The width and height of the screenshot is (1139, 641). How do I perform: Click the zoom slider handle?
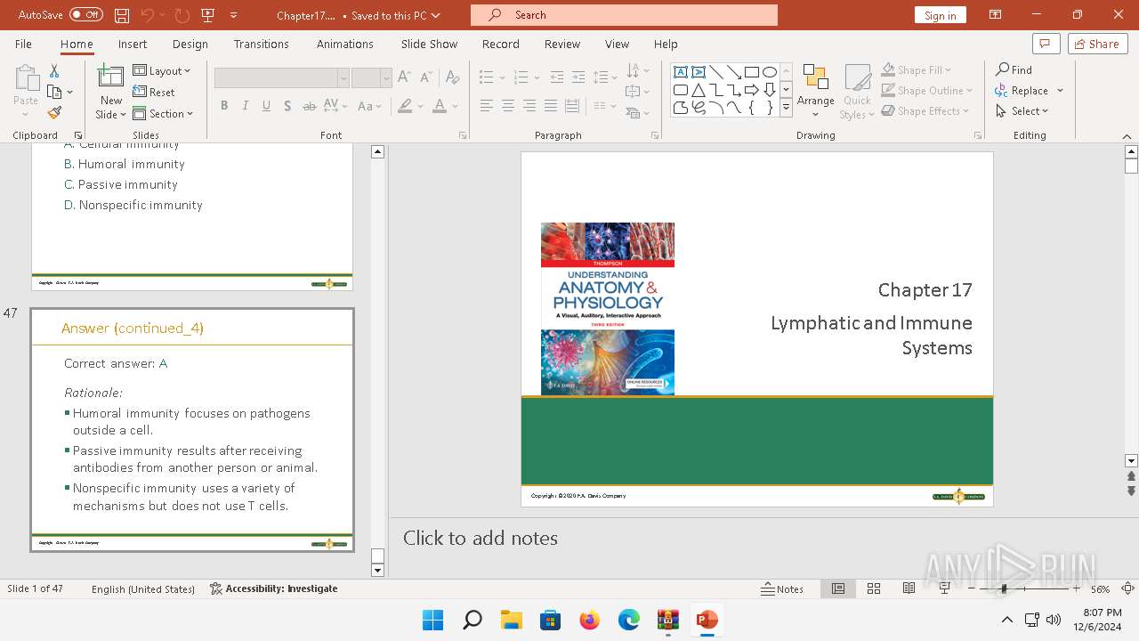[1004, 588]
